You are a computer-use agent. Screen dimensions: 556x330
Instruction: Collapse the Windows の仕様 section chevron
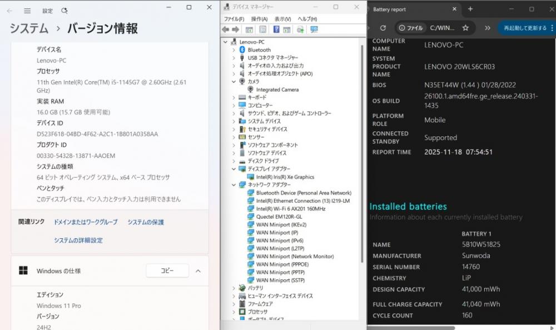point(198,271)
